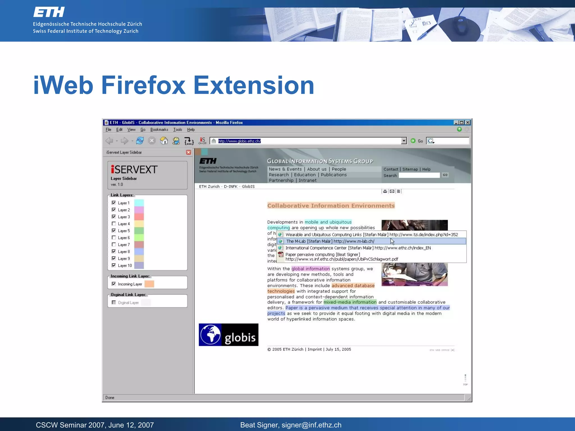Open the address bar URL dropdown
Image resolution: width=575 pixels, height=431 pixels.
[404, 141]
